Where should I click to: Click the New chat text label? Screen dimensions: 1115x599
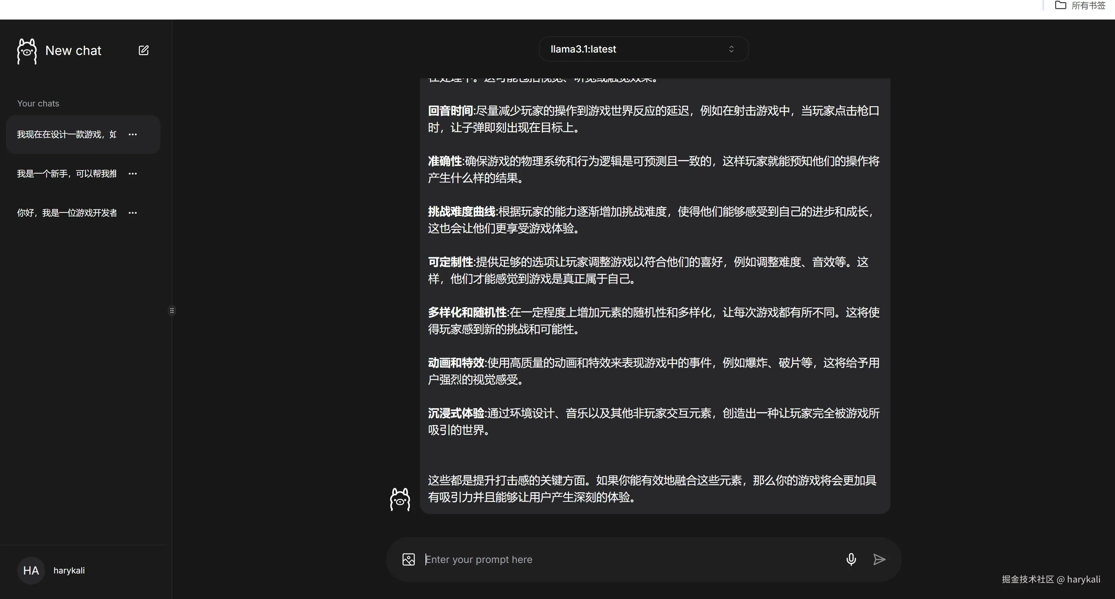click(73, 51)
